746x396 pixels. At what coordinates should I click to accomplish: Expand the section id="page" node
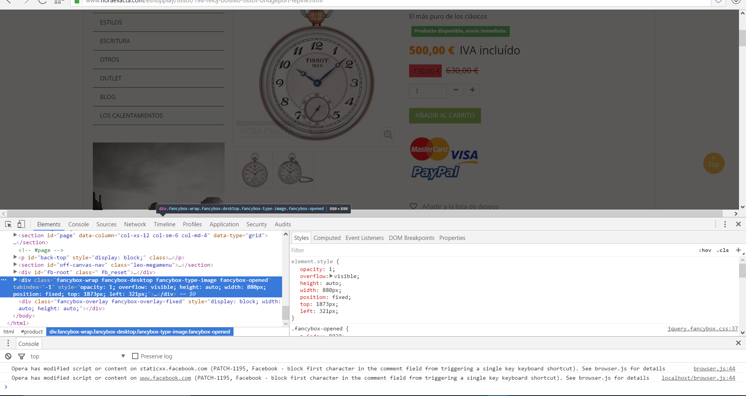[x=15, y=235]
